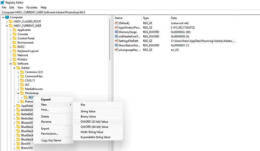This screenshot has height=151, width=260.
Task: Select the Computer root icon in tree
Action: click(7, 17)
